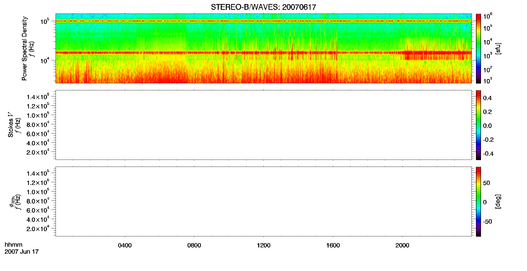The height and width of the screenshot is (271, 527).
Task: Select the 0400 time axis label
Action: click(x=125, y=245)
